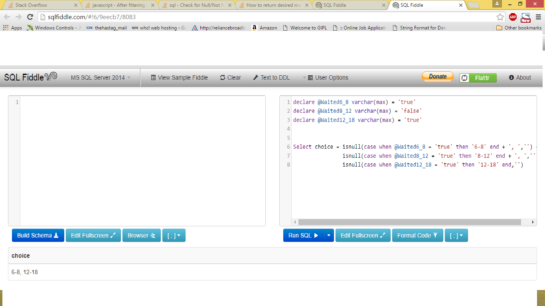
Task: Click the Format Code button
Action: click(418, 235)
